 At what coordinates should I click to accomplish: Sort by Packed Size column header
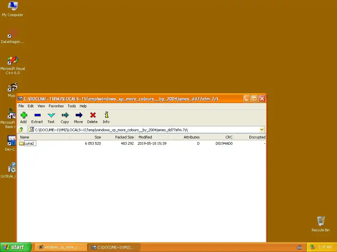pyautogui.click(x=119, y=137)
